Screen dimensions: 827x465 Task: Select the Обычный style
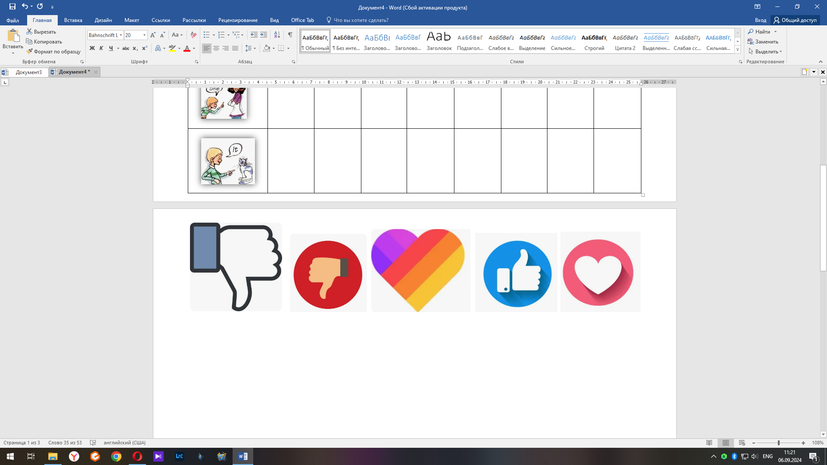pyautogui.click(x=315, y=41)
